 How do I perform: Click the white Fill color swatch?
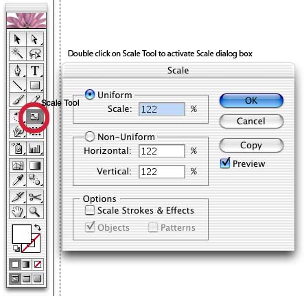pyautogui.click(x=22, y=234)
